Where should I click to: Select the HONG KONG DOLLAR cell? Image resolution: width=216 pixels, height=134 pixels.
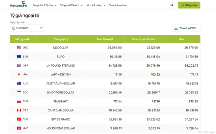point(61,128)
